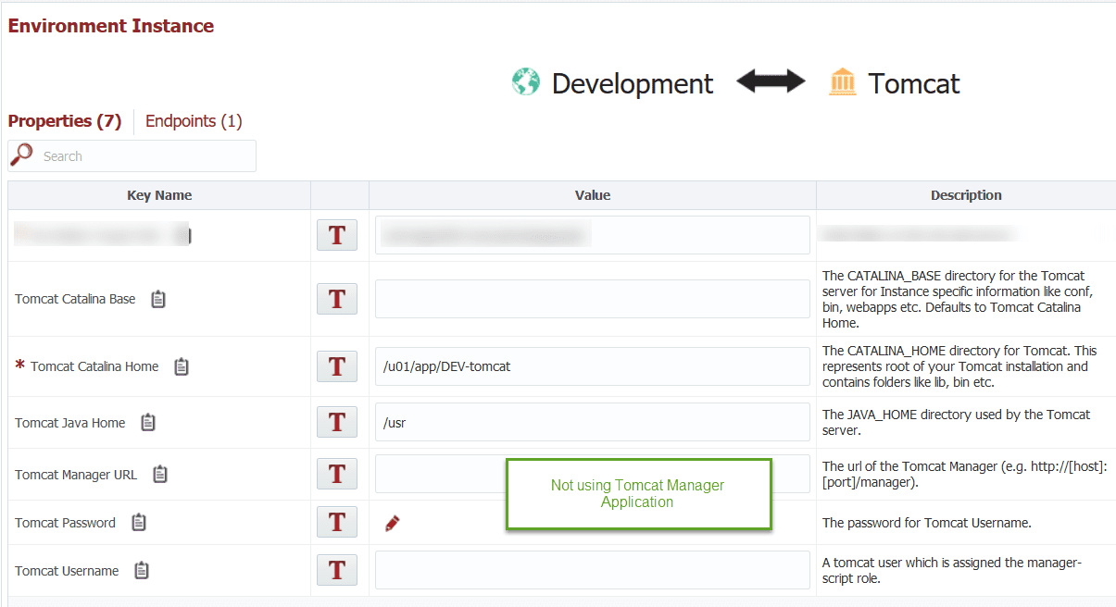Screen dimensions: 1116x607
Task: Click 'The password for Tomcat Username.' description
Action: 926,523
